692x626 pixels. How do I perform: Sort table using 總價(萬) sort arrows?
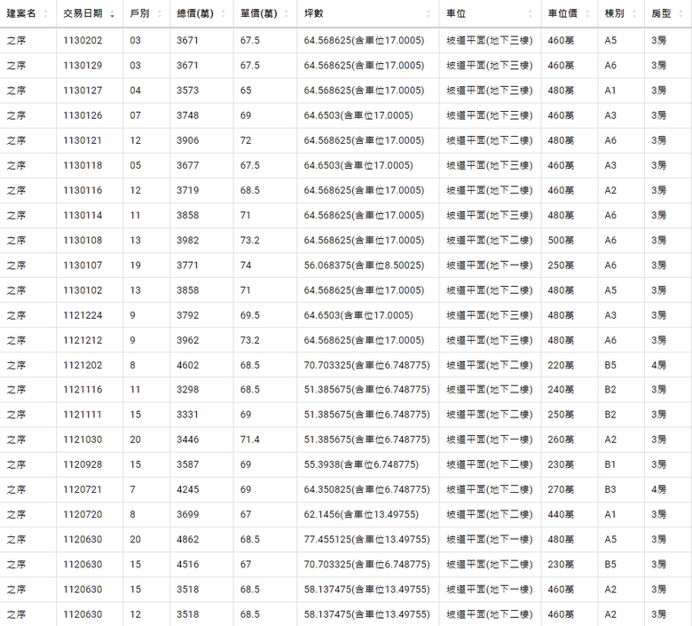coord(223,14)
